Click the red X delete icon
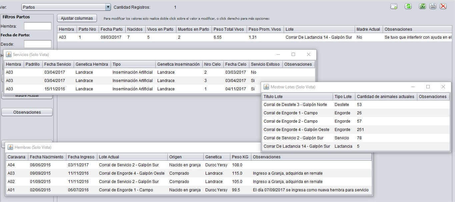This screenshot has height=202, width=455. [x=443, y=6]
